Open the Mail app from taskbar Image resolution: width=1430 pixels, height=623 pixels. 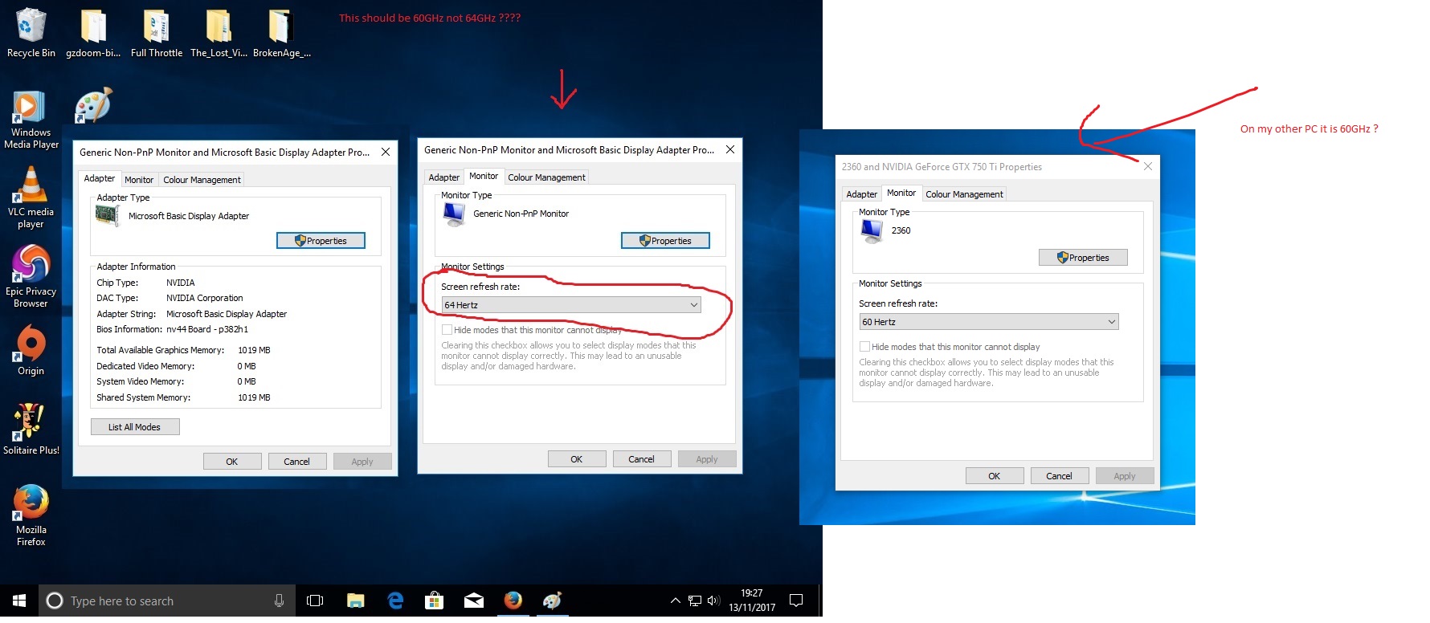474,601
